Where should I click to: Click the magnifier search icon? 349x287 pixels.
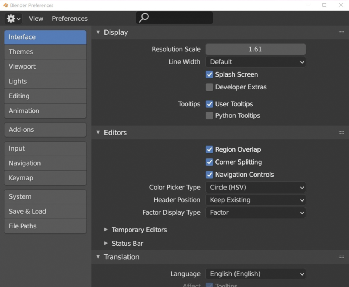(144, 18)
